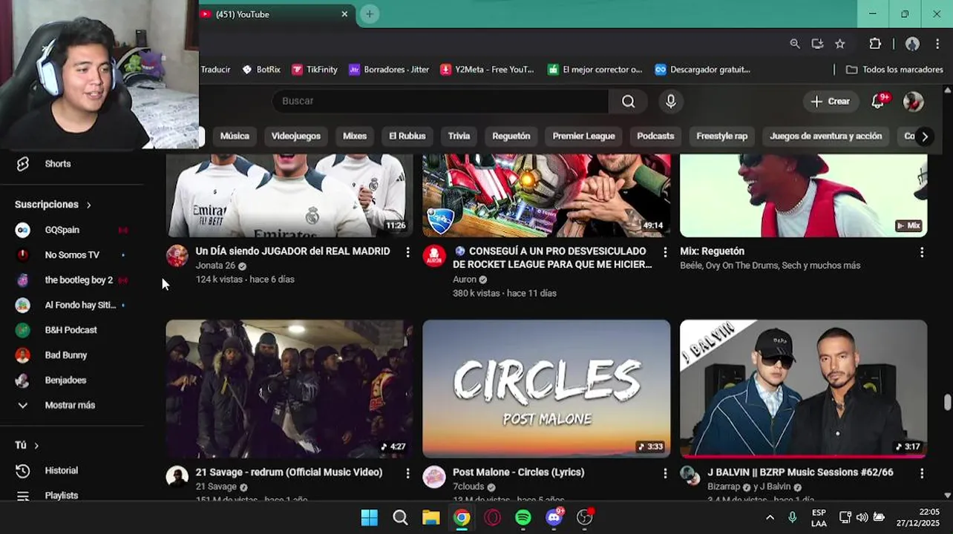Open Chrome zoom magnifier icon

click(x=795, y=44)
